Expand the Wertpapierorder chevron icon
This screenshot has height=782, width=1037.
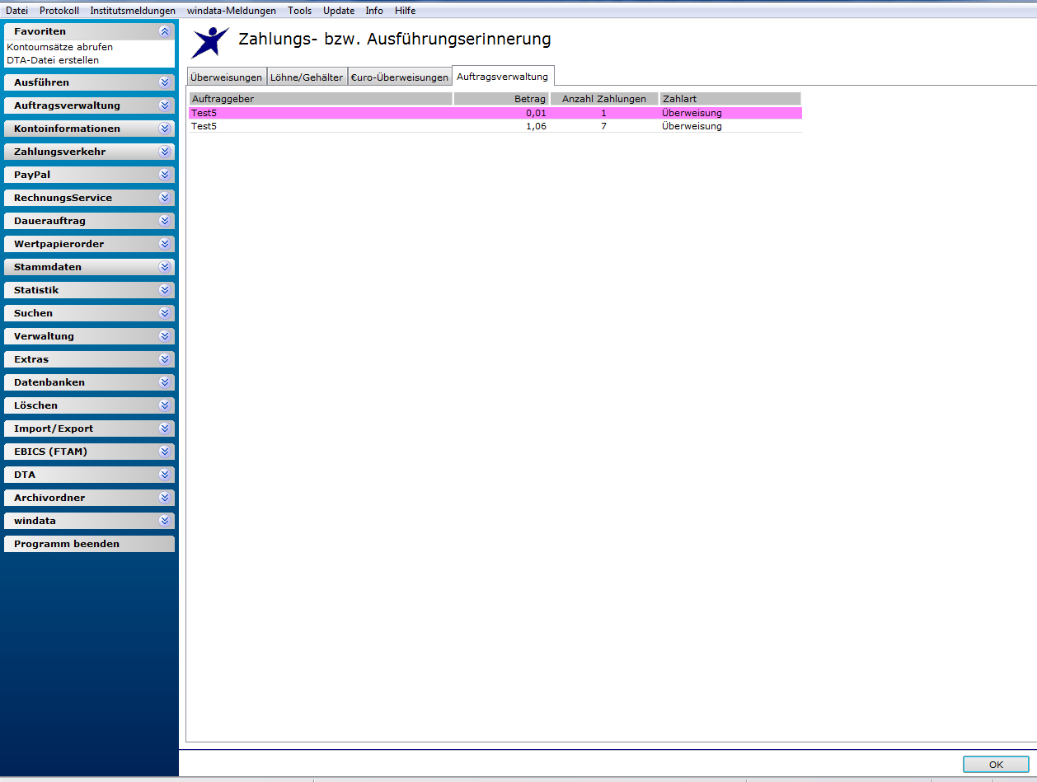pos(165,244)
